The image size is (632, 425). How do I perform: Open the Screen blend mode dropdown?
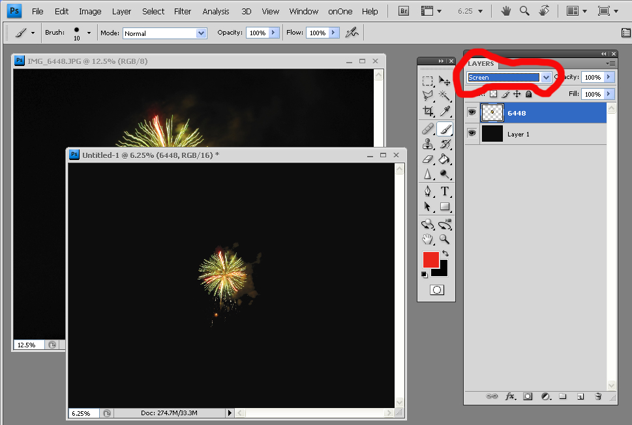coord(546,77)
